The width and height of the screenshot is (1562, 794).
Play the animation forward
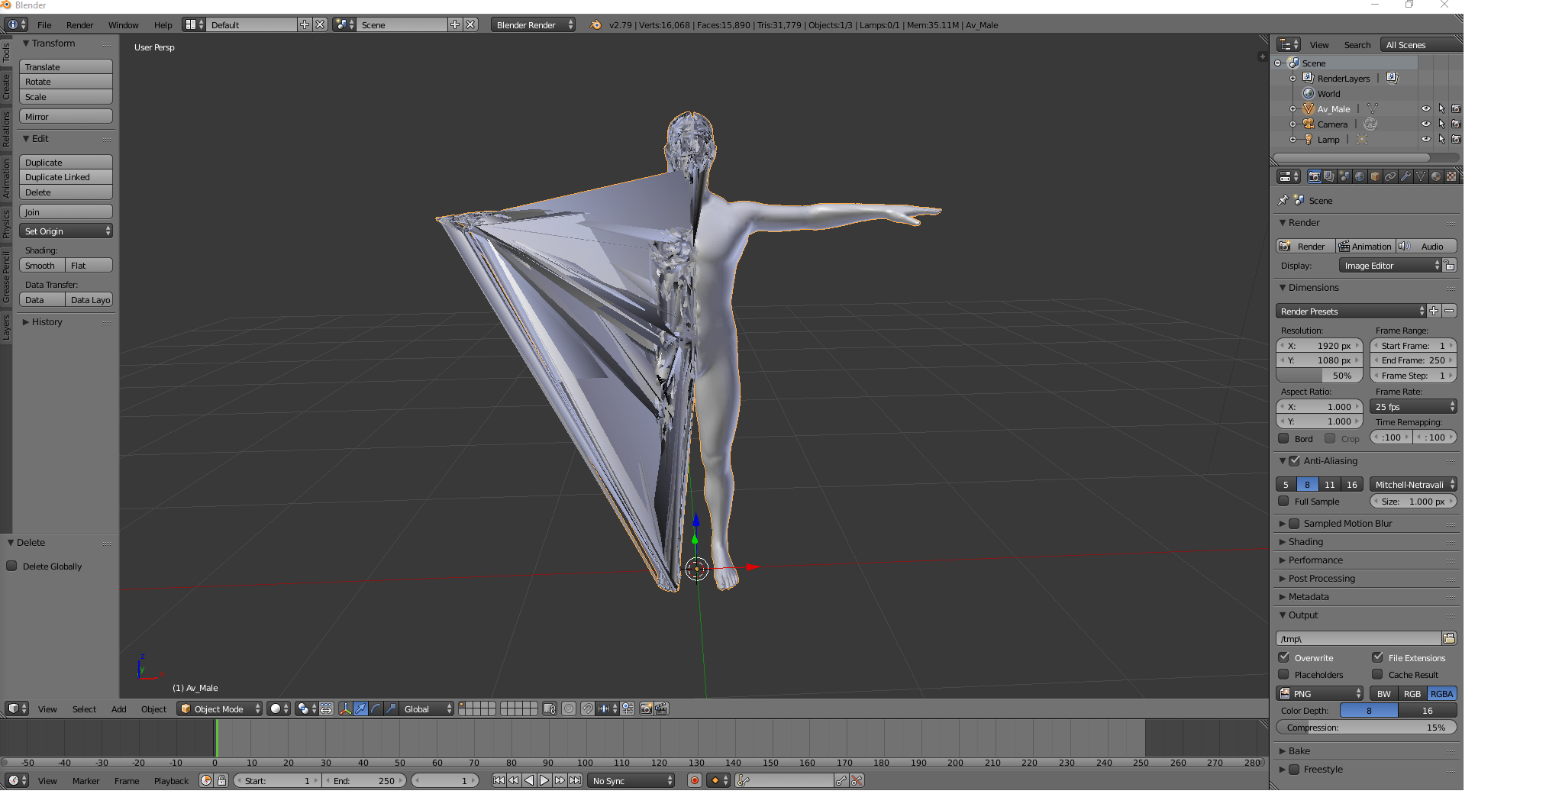[x=544, y=780]
